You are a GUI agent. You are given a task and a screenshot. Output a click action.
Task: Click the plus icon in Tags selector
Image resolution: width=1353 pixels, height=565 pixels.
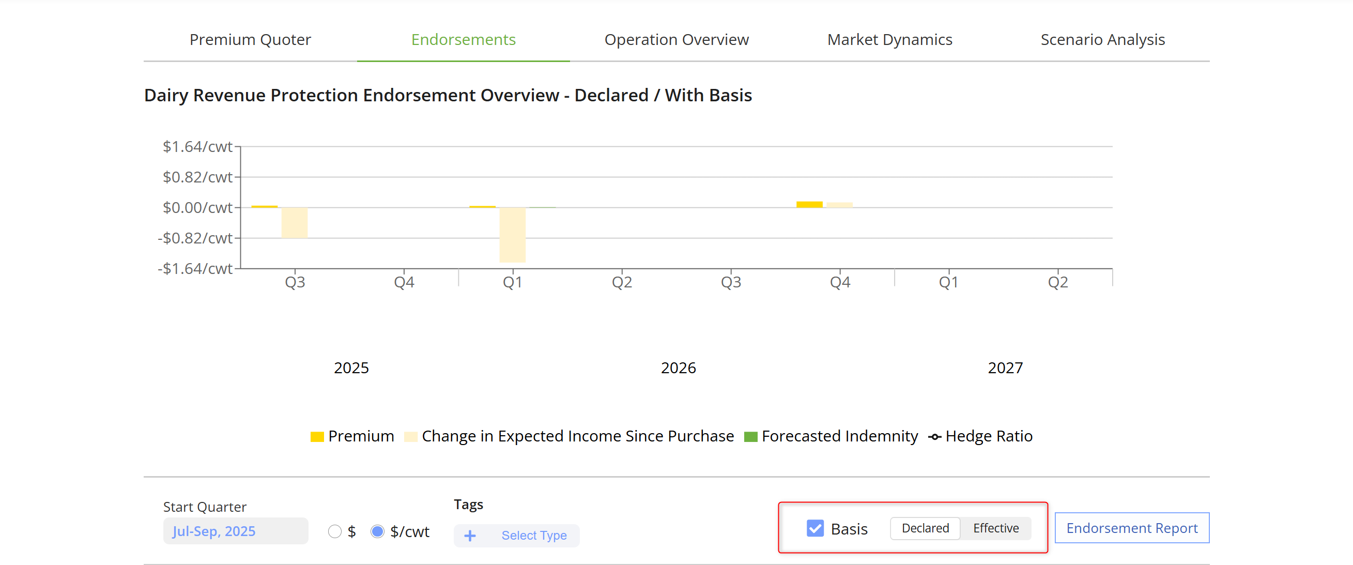[x=470, y=535]
